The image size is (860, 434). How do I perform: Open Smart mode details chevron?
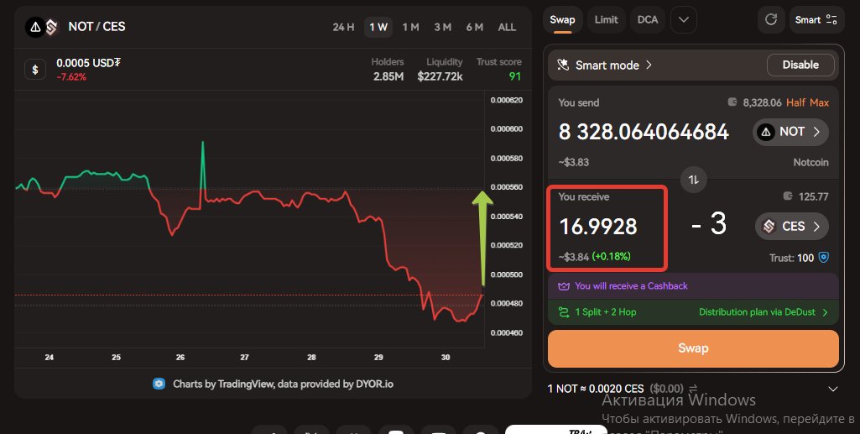[x=649, y=65]
